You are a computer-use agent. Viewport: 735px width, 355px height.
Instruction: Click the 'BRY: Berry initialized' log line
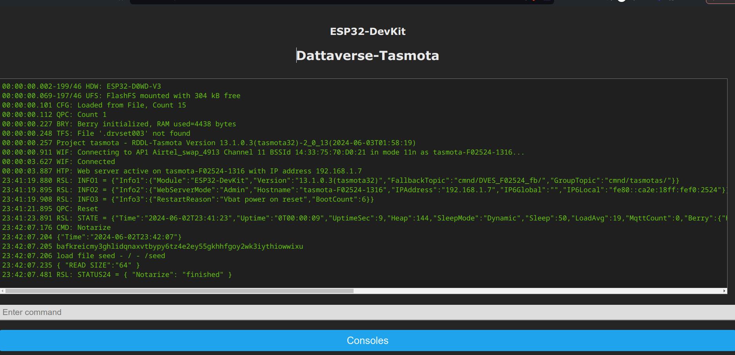coord(119,124)
